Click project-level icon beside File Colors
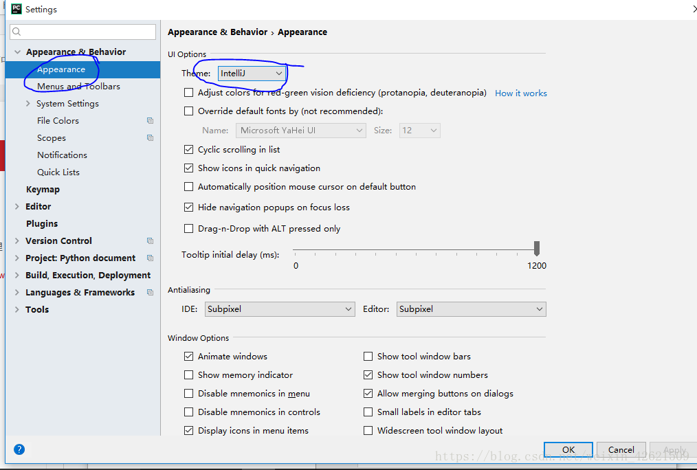Image resolution: width=697 pixels, height=470 pixels. pyautogui.click(x=151, y=120)
